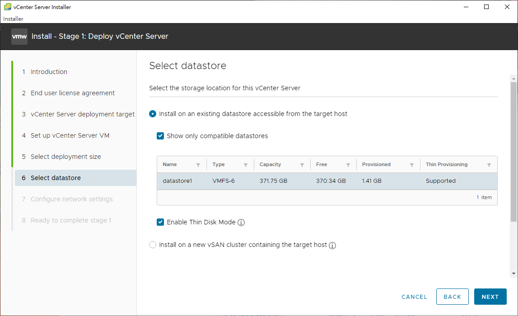This screenshot has width=518, height=316.
Task: Click info icon beside vSAN cluster option
Action: tap(332, 245)
